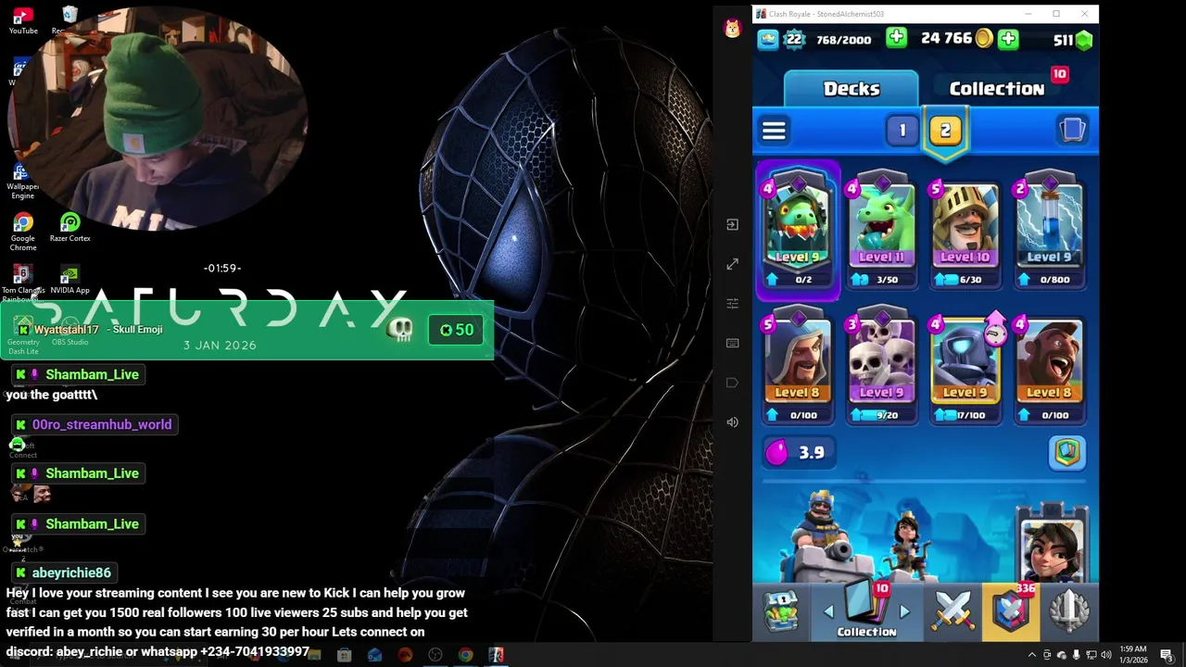This screenshot has width=1186, height=667.
Task: Click the green plus next to 768/2000
Action: 896,38
